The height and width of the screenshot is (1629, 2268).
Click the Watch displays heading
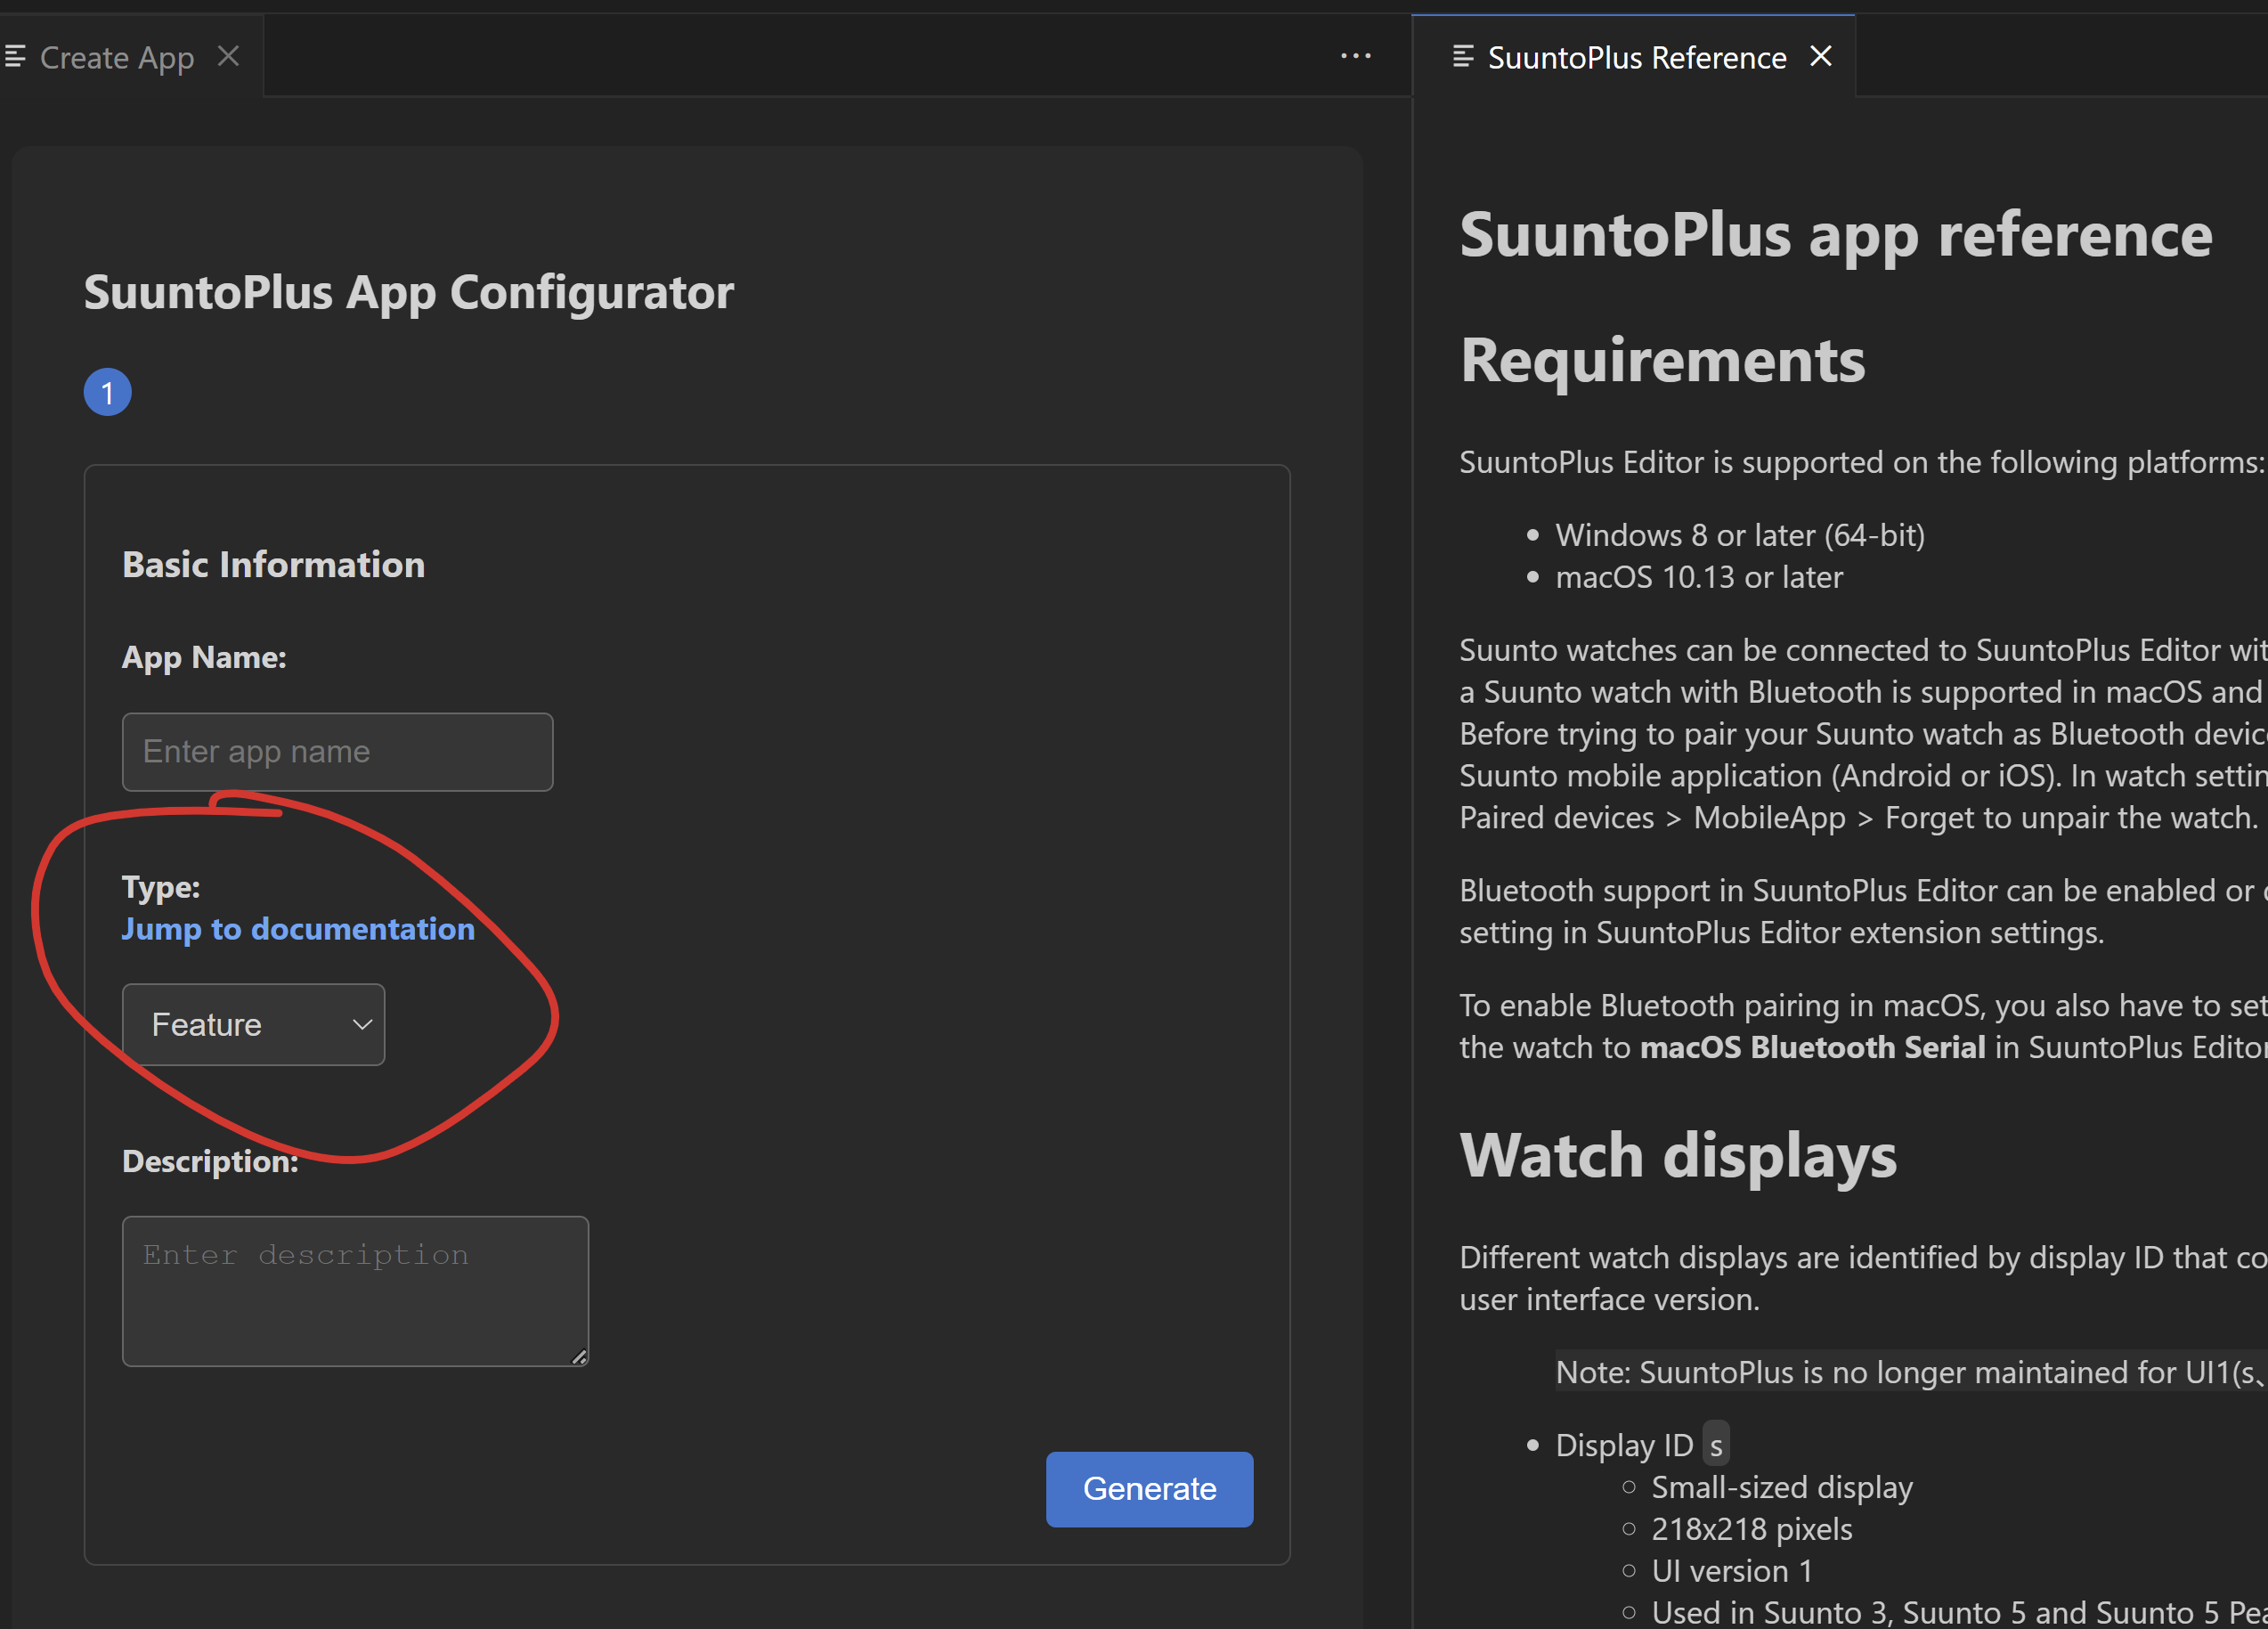point(1677,1155)
